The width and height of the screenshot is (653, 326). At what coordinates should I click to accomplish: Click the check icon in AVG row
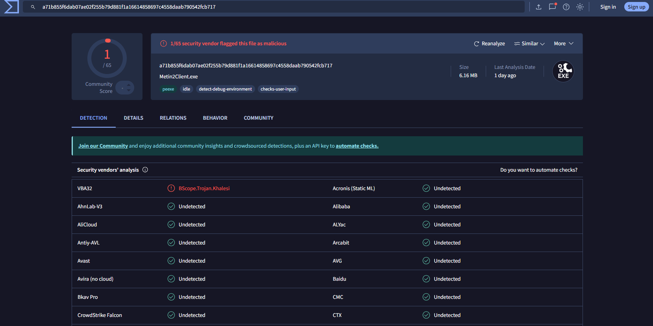tap(426, 261)
